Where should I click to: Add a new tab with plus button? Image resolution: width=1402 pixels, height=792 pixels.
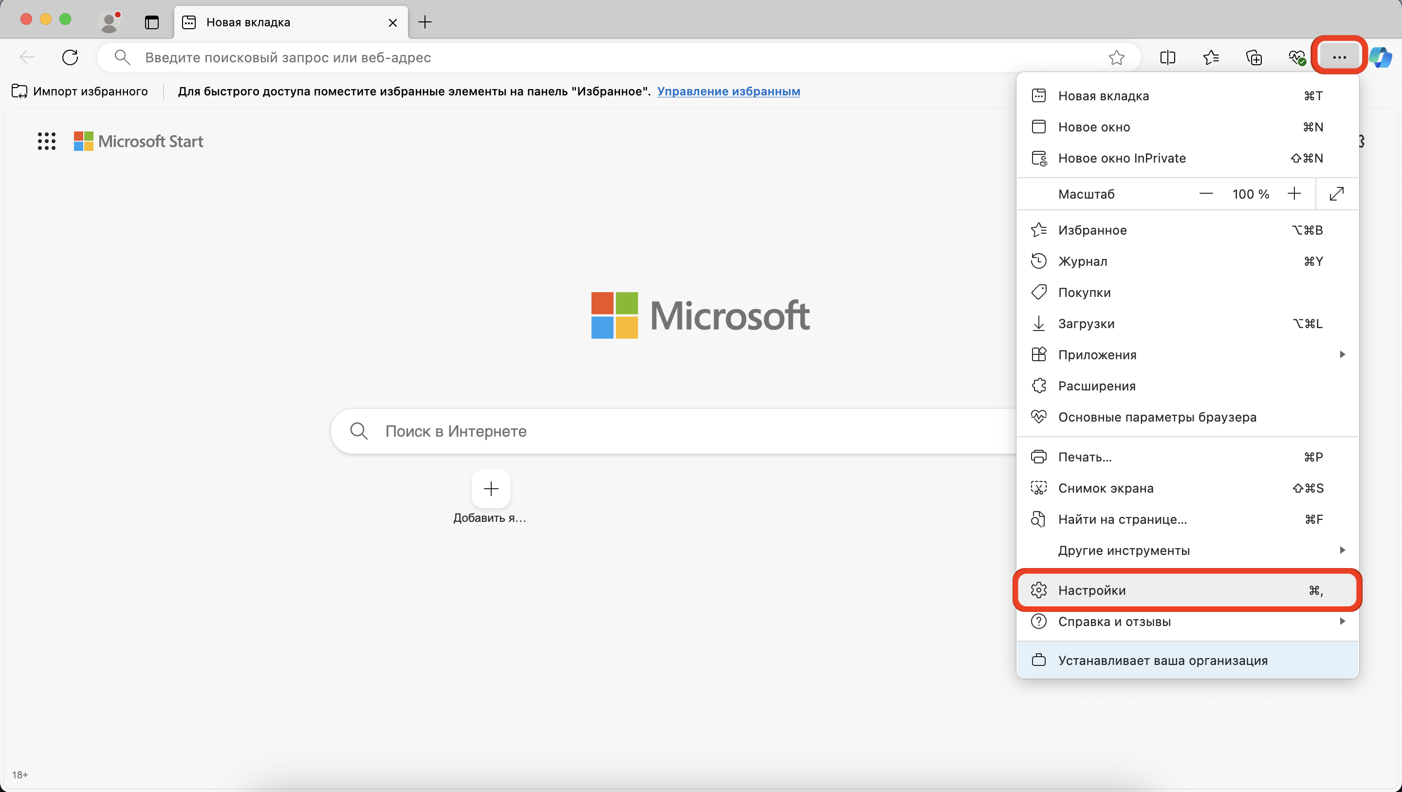[x=424, y=22]
